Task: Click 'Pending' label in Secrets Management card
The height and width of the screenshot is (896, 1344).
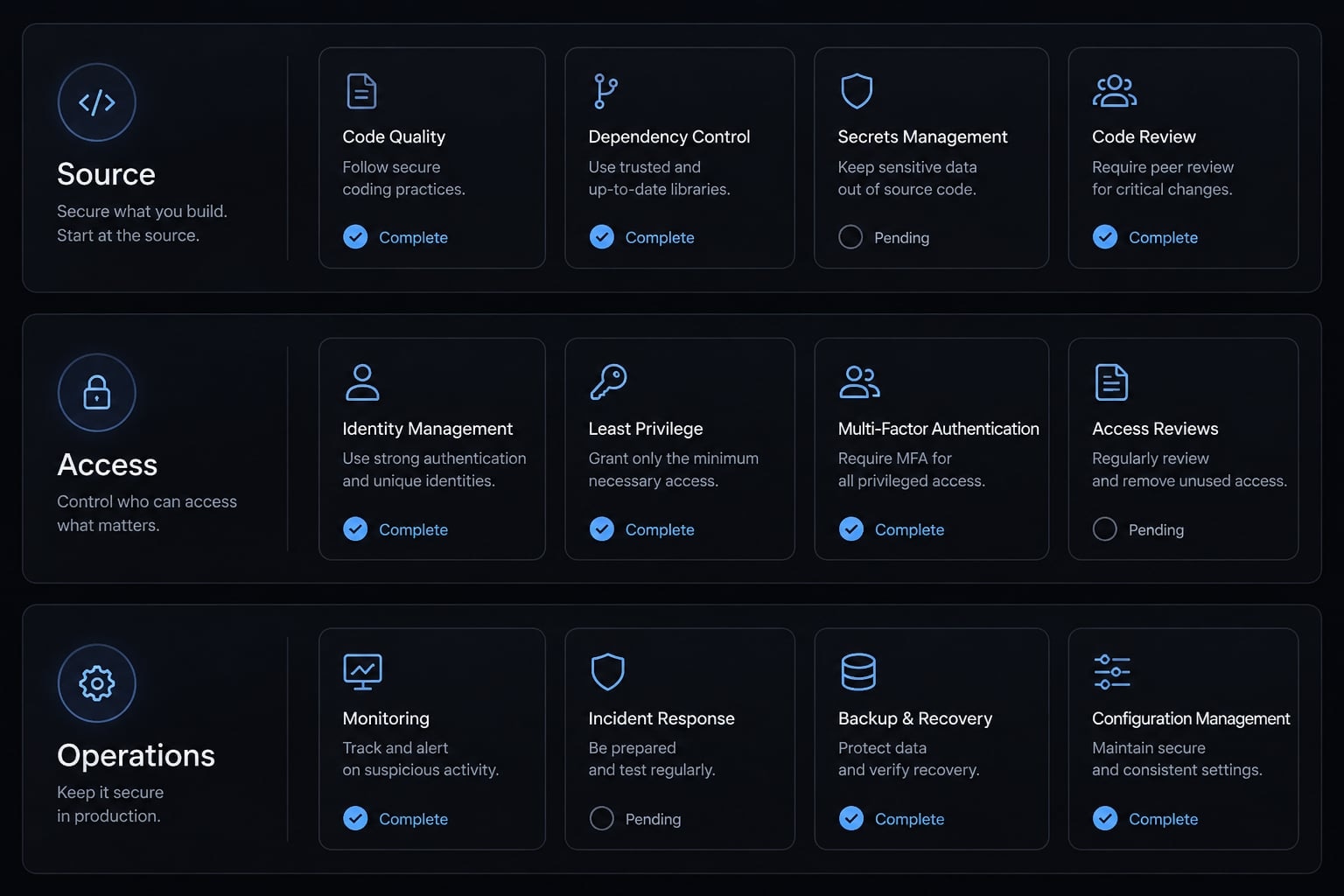Action: point(901,238)
